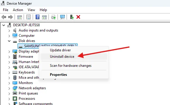
Task: Expand the Processors chevron
Action: (9, 99)
